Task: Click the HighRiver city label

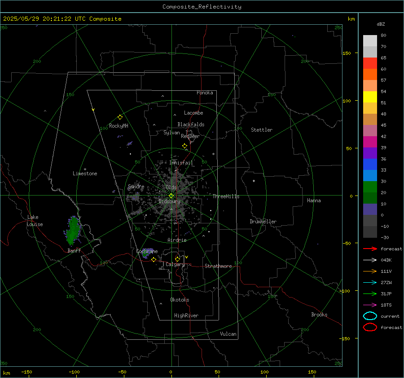Action: (x=186, y=316)
